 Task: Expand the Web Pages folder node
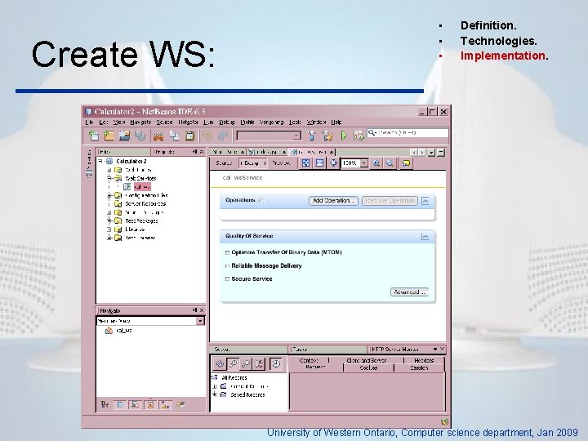coord(109,170)
